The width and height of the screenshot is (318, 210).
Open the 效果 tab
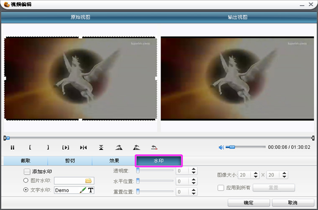(x=114, y=161)
